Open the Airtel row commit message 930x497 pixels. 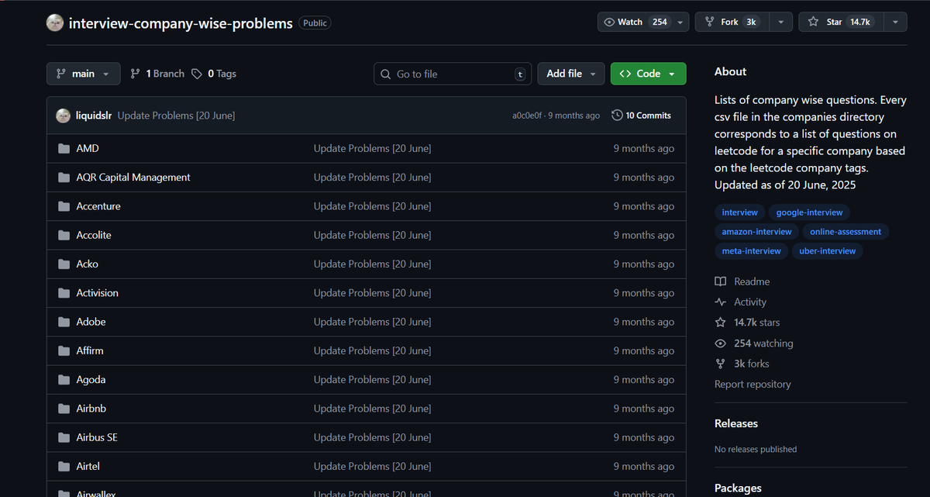click(x=373, y=467)
